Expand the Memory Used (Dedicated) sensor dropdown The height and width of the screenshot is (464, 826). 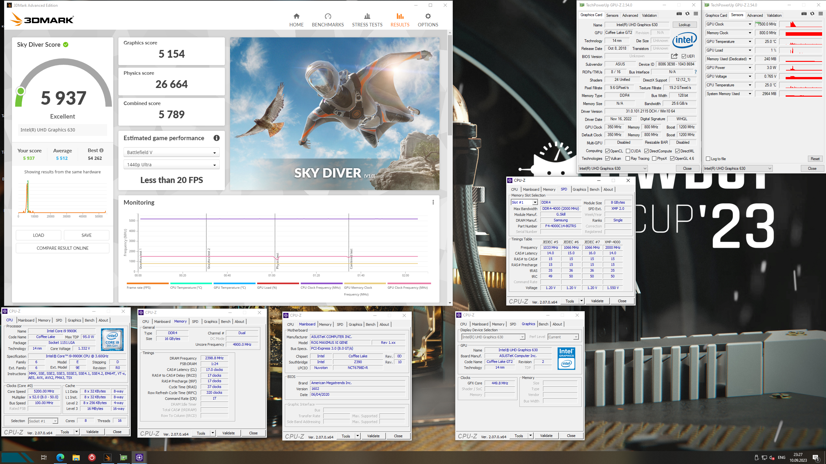[x=750, y=59]
